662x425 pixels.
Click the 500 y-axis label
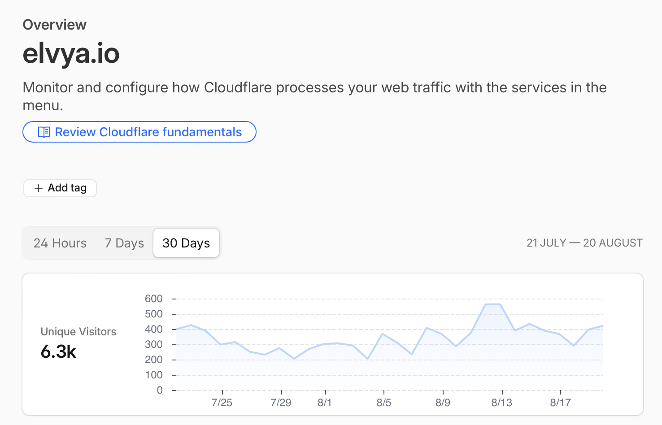tap(154, 314)
